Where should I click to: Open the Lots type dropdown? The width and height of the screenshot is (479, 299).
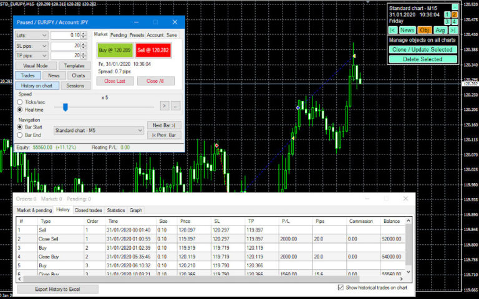pos(31,36)
